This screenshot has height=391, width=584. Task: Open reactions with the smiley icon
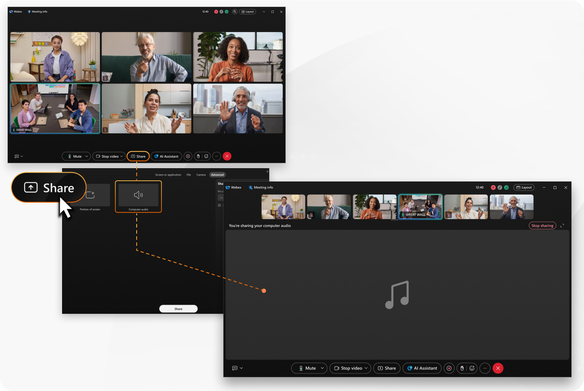206,156
